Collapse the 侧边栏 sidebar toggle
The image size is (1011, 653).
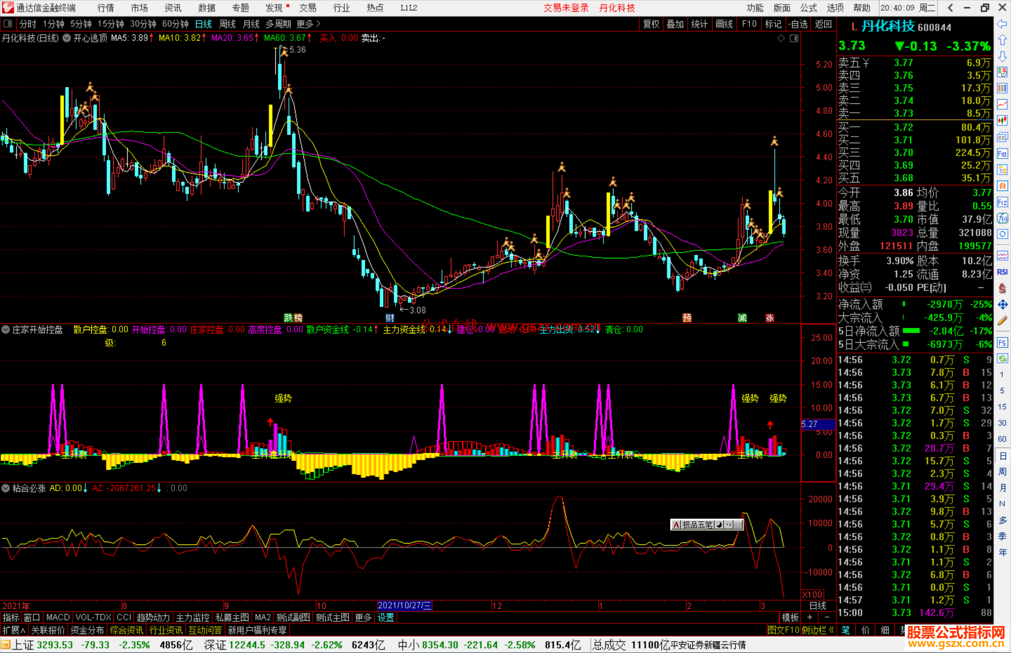(x=818, y=630)
